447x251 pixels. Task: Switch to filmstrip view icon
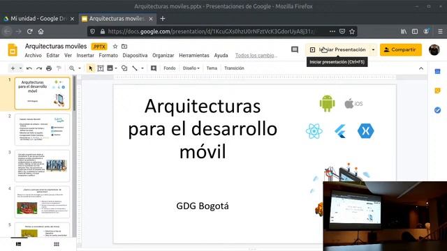[x=19, y=244]
